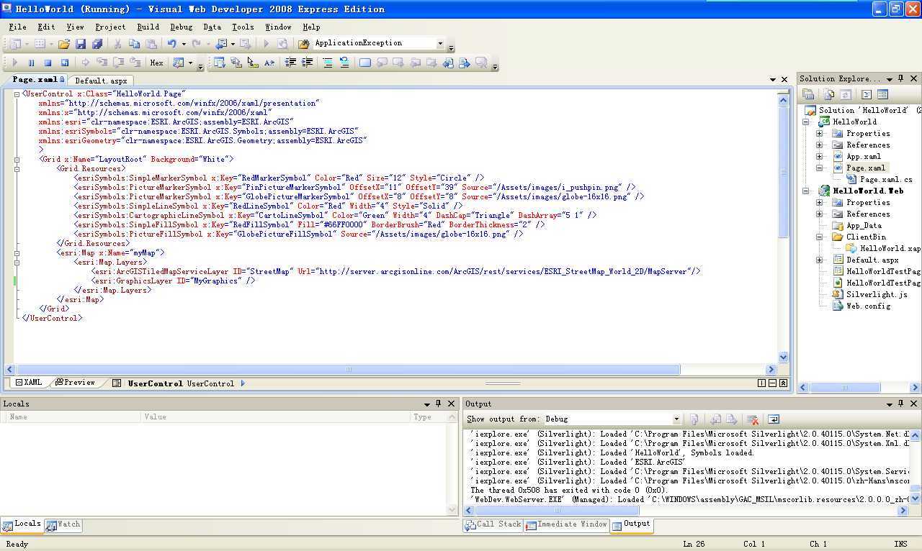Click the Navigate Backward icon
The image size is (922, 551).
point(221,44)
